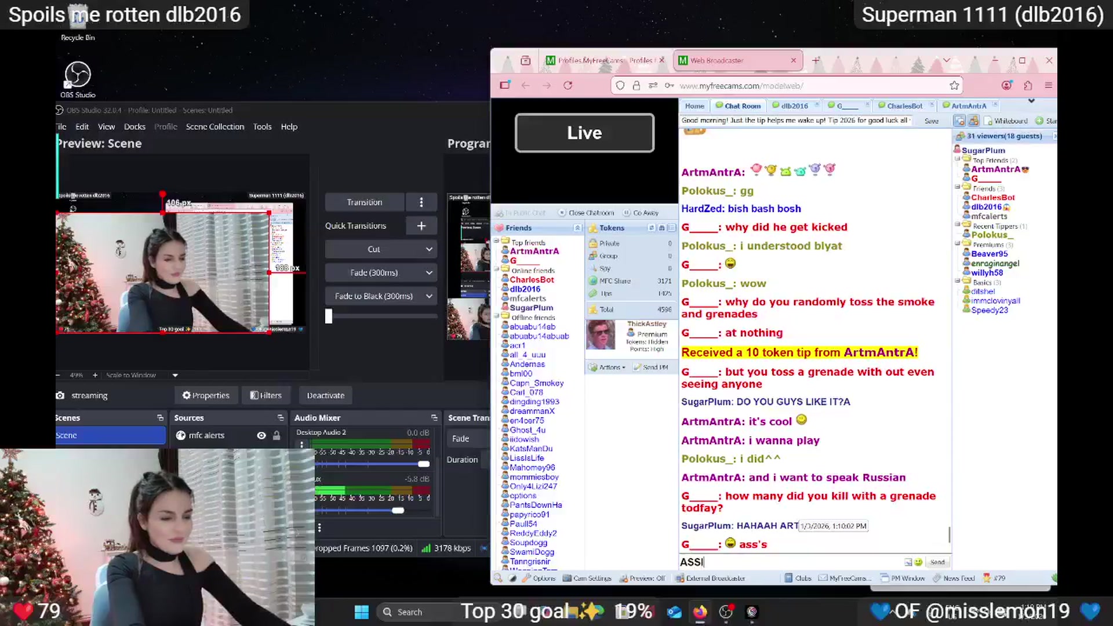
Task: Click Close Chatroom toggle button
Action: point(587,213)
